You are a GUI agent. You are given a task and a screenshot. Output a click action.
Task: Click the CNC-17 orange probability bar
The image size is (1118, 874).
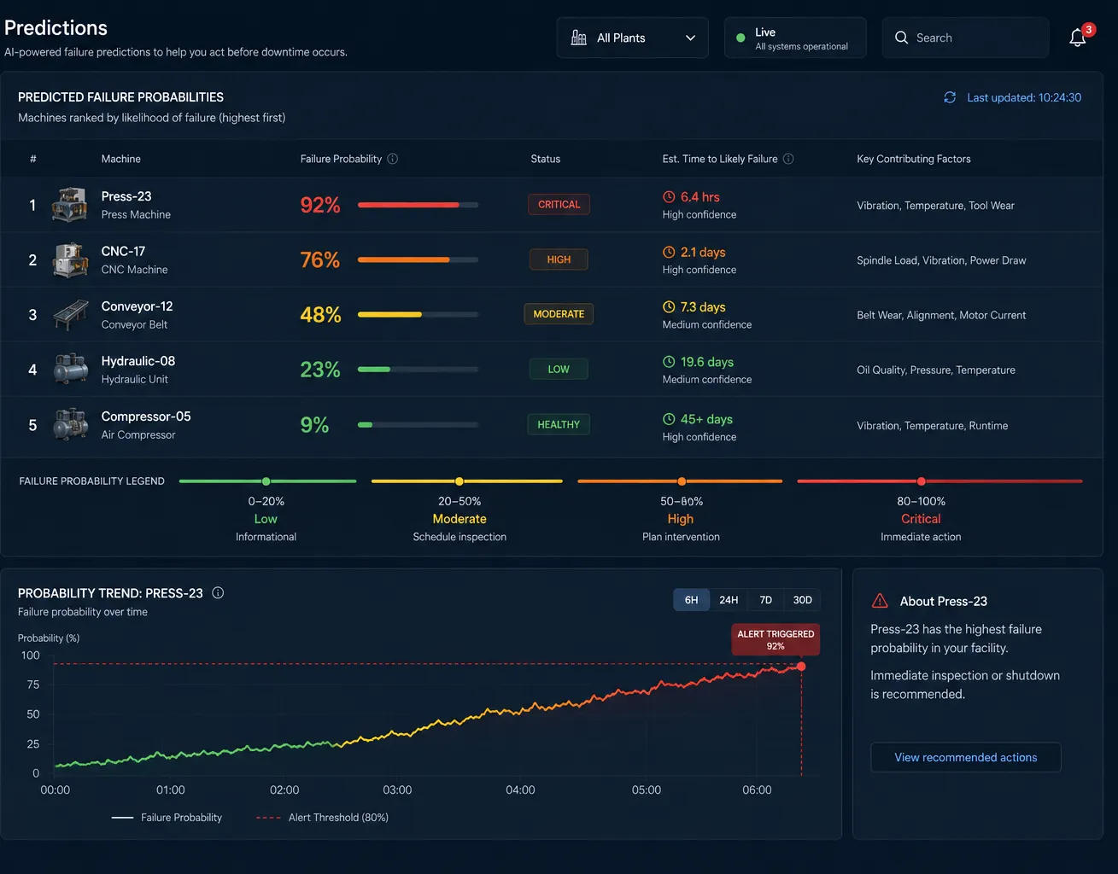point(403,259)
